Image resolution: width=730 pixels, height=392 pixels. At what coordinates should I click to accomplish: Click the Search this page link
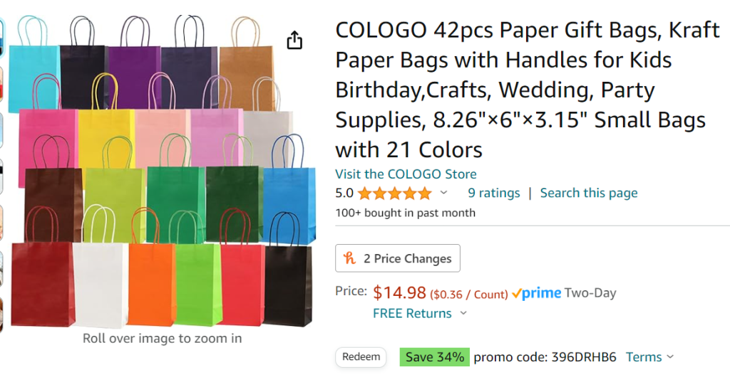click(588, 193)
